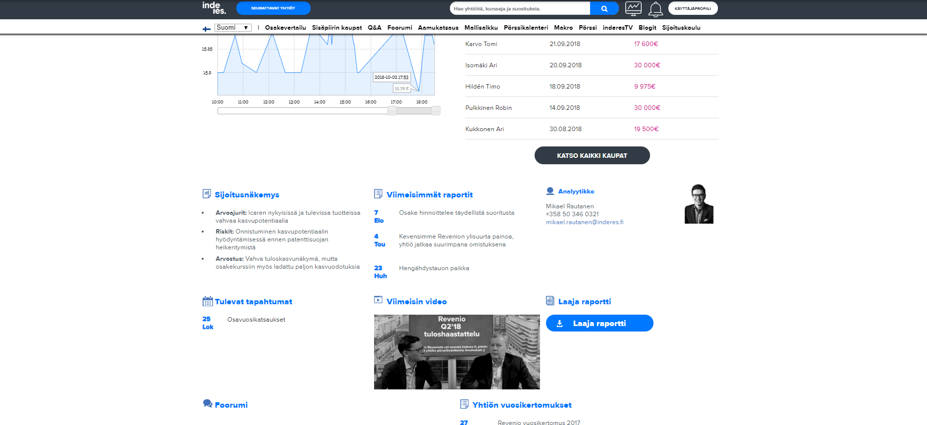Click the search magnifier button
The width and height of the screenshot is (927, 425).
point(604,8)
